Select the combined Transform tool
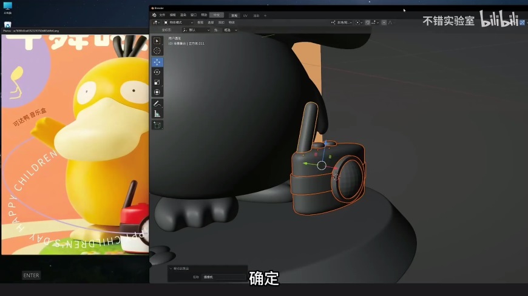The height and width of the screenshot is (296, 528). (157, 92)
